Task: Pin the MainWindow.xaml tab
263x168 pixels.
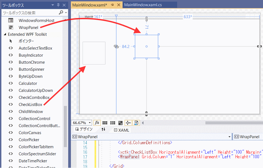Action: click(112, 5)
